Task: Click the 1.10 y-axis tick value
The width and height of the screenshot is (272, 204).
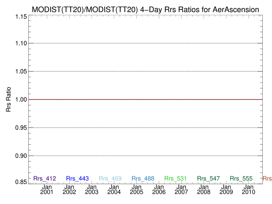Action: coord(21,43)
